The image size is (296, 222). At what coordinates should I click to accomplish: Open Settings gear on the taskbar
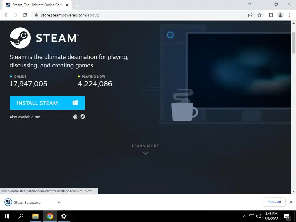[x=64, y=216]
